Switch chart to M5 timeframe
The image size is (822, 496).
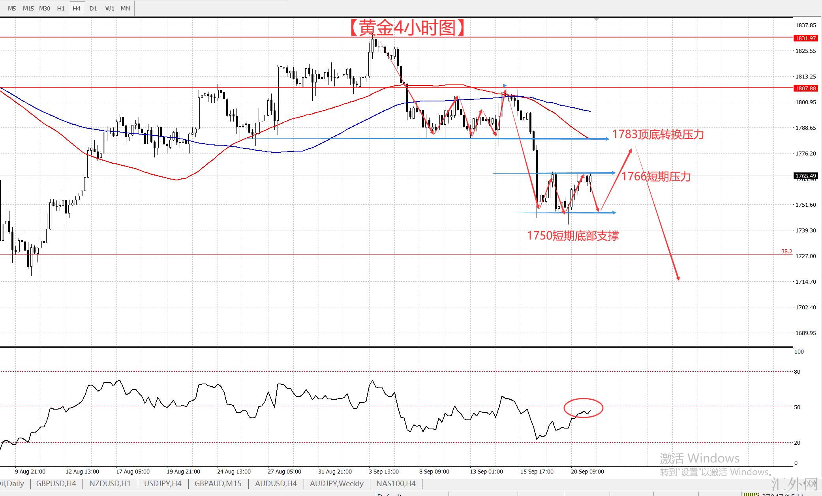pyautogui.click(x=12, y=8)
